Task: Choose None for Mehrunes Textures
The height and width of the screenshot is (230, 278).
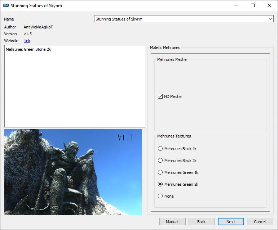Action: 160,196
